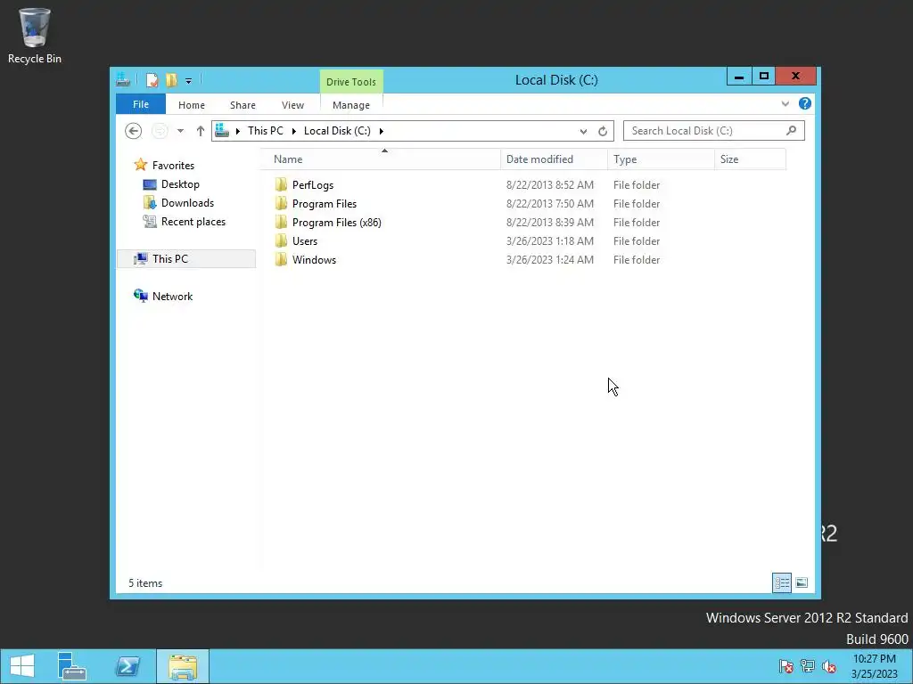
Task: Expand the arrow before This PC breadcrumb
Action: coord(237,131)
